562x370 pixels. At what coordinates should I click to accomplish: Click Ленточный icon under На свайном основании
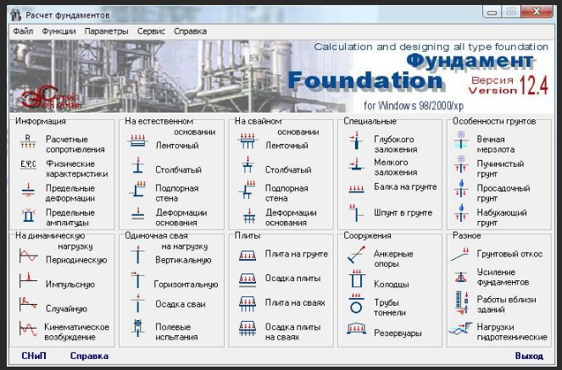click(248, 141)
